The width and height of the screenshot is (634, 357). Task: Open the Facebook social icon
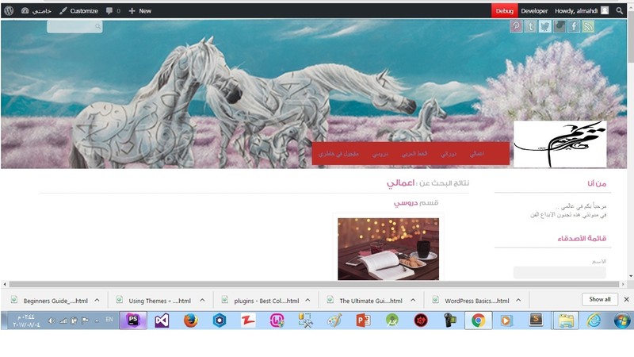tap(574, 26)
